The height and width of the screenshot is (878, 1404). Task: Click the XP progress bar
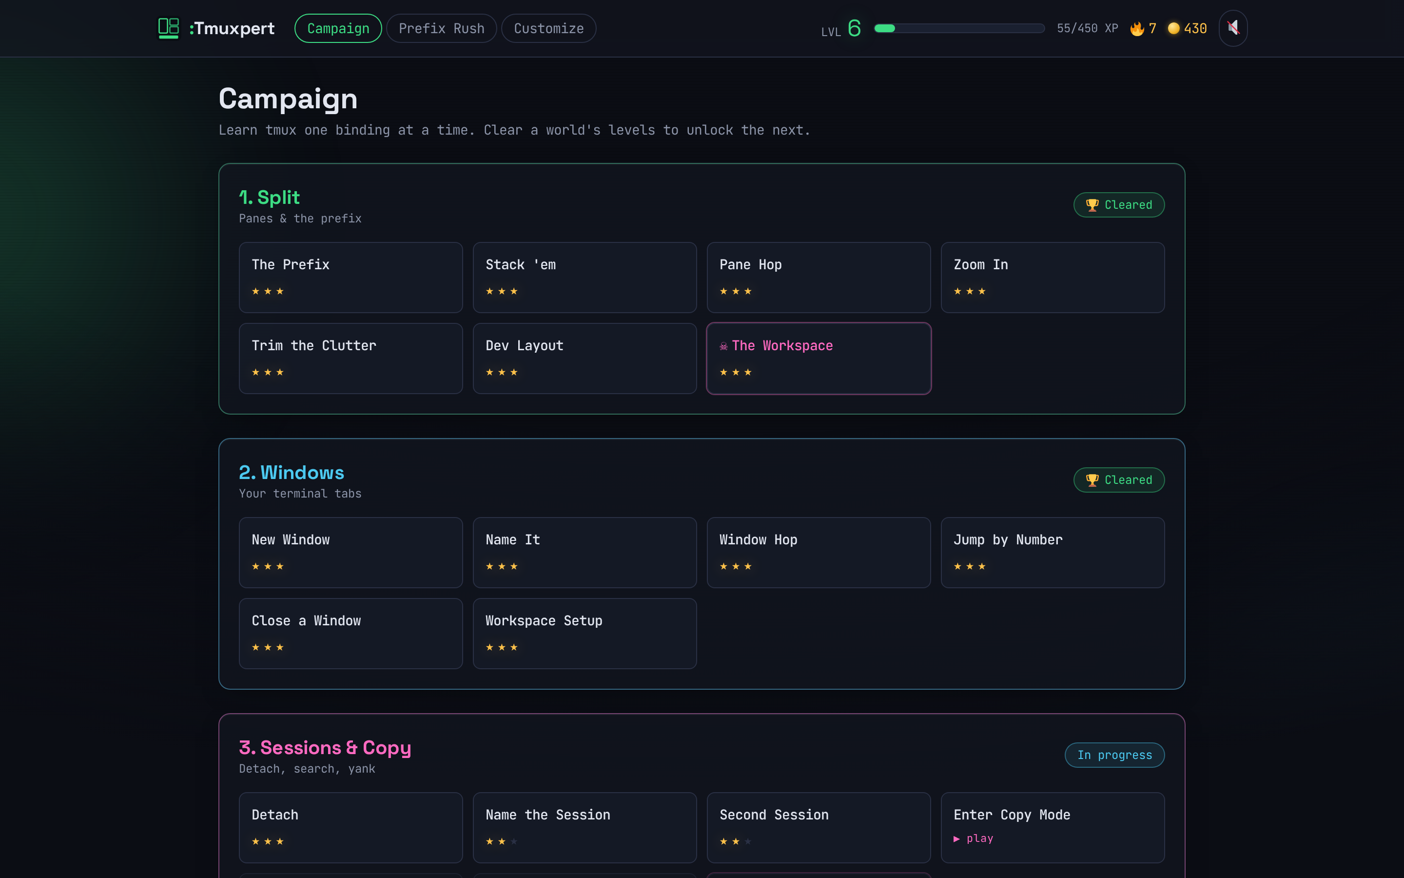click(959, 28)
